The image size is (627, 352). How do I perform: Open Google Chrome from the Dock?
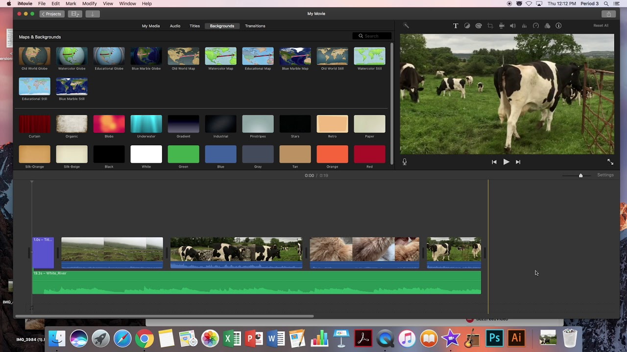[144, 338]
